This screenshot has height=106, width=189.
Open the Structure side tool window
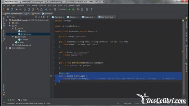4,36
